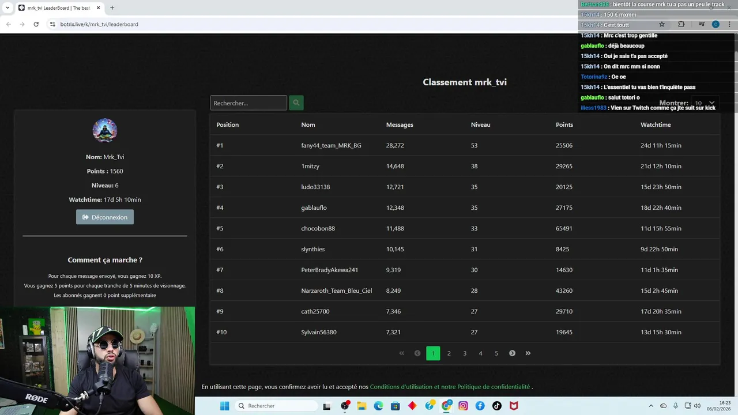Click user name 1mitzy

point(310,166)
